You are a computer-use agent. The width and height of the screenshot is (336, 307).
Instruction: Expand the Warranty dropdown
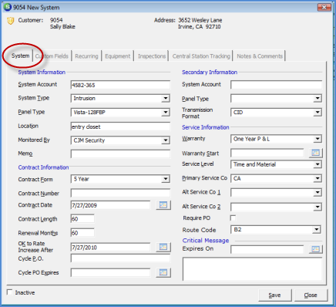[318, 139]
